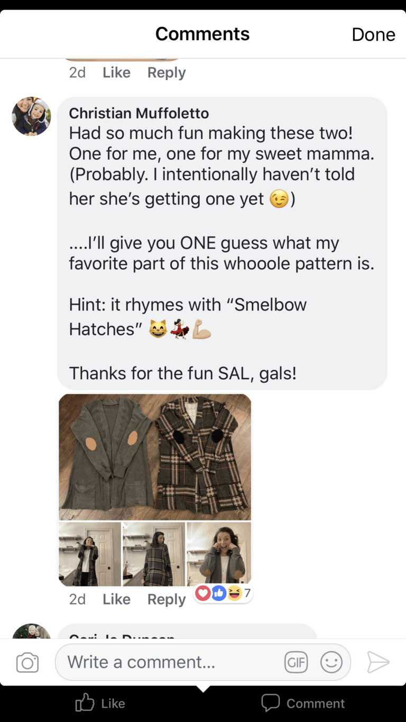Open the GIF picker
This screenshot has width=406, height=722.
296,662
